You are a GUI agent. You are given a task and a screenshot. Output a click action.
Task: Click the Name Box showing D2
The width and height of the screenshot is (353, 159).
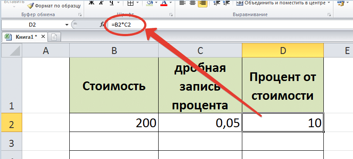[32, 24]
